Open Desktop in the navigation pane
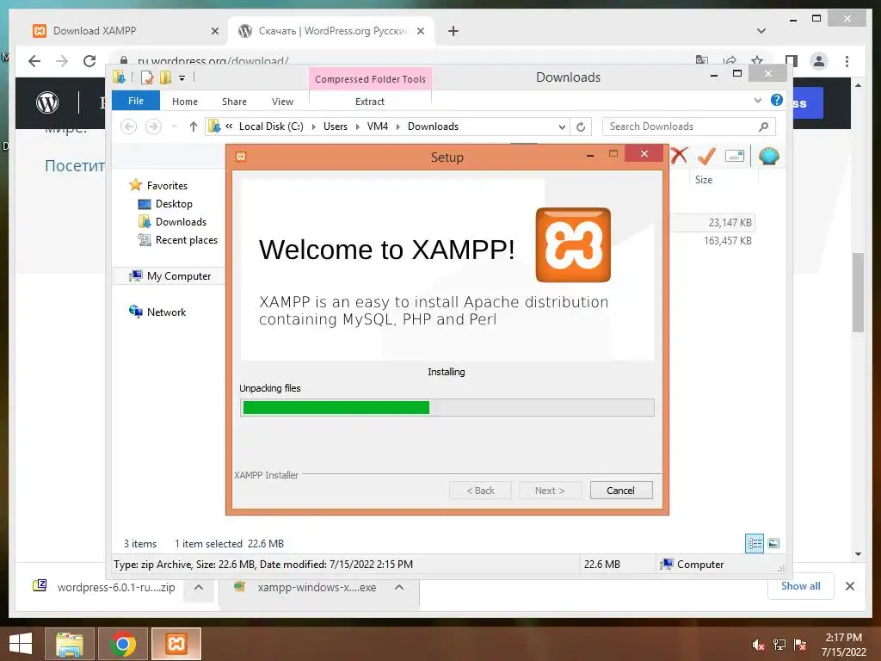This screenshot has width=881, height=661. (174, 203)
